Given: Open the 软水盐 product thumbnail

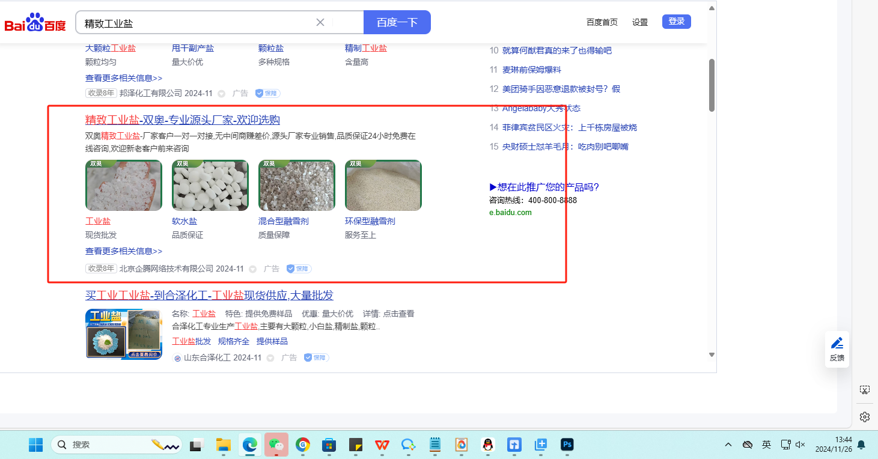Looking at the screenshot, I should pyautogui.click(x=210, y=185).
